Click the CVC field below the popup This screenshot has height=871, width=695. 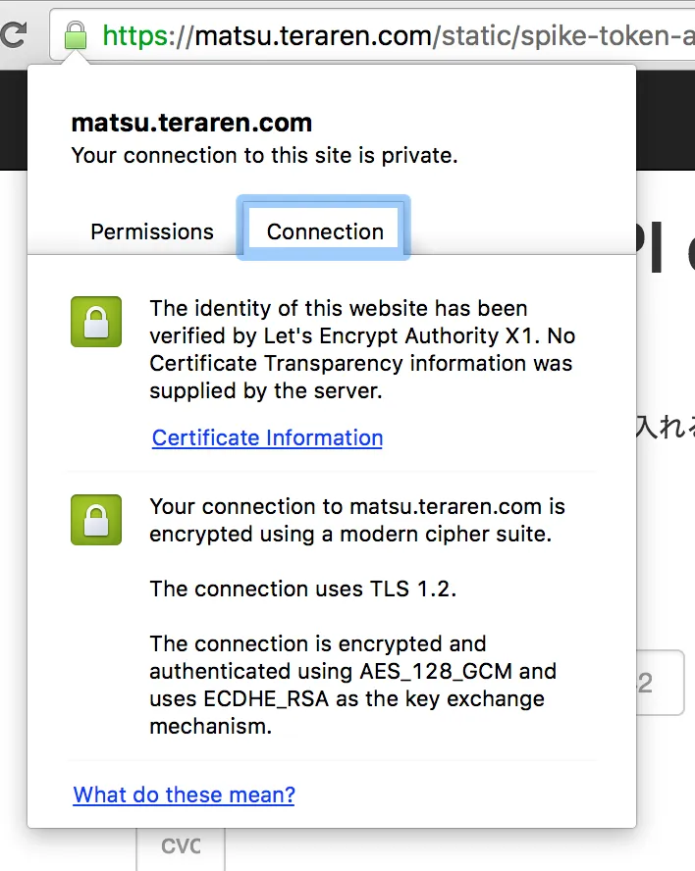(181, 846)
